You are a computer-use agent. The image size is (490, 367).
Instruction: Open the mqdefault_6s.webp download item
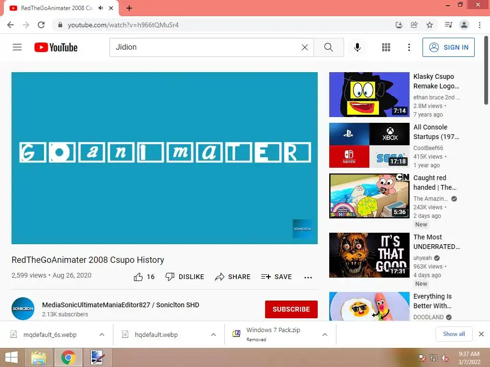[x=50, y=335]
